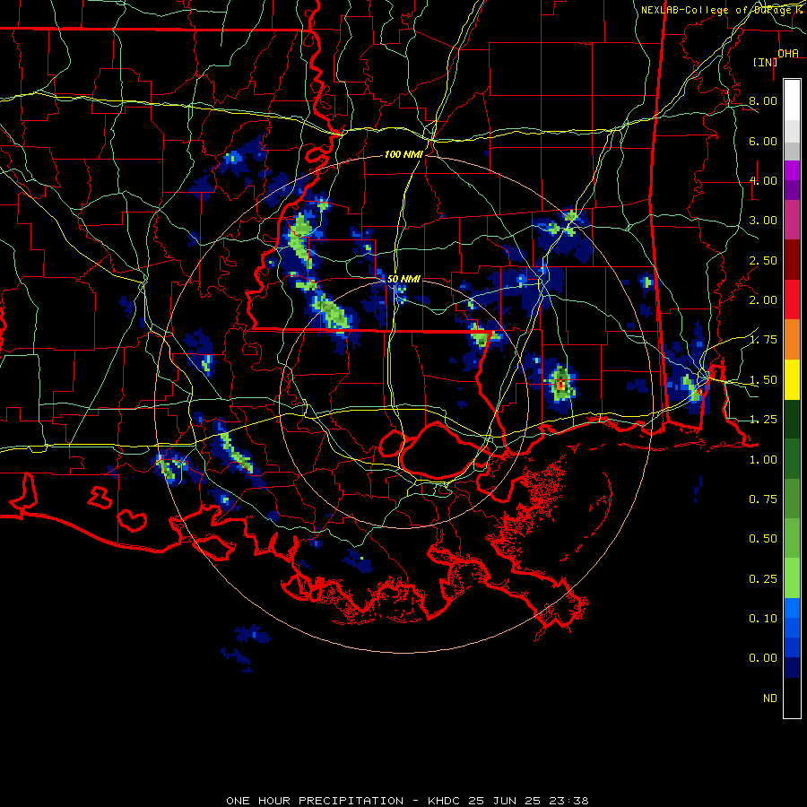Click the NEXLAB-College of DuPage credit text
Viewport: 807px width, 807px height.
pyautogui.click(x=724, y=10)
